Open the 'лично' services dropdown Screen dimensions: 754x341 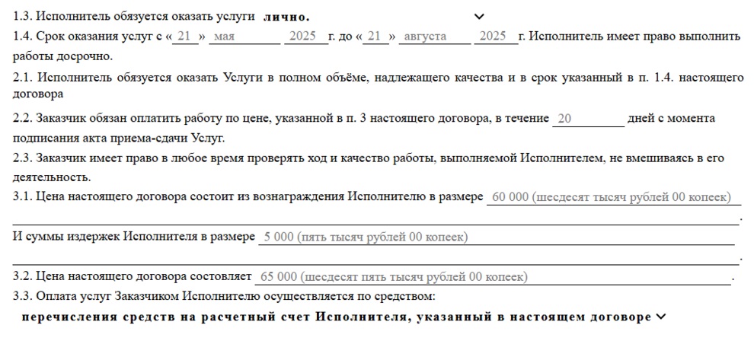click(x=374, y=17)
